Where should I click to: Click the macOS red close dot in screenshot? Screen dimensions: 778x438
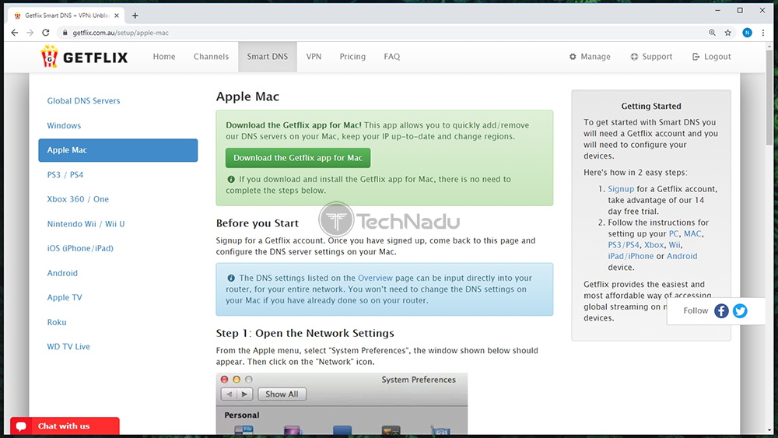(x=224, y=380)
